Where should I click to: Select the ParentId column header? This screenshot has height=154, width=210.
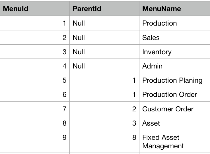coord(104,9)
